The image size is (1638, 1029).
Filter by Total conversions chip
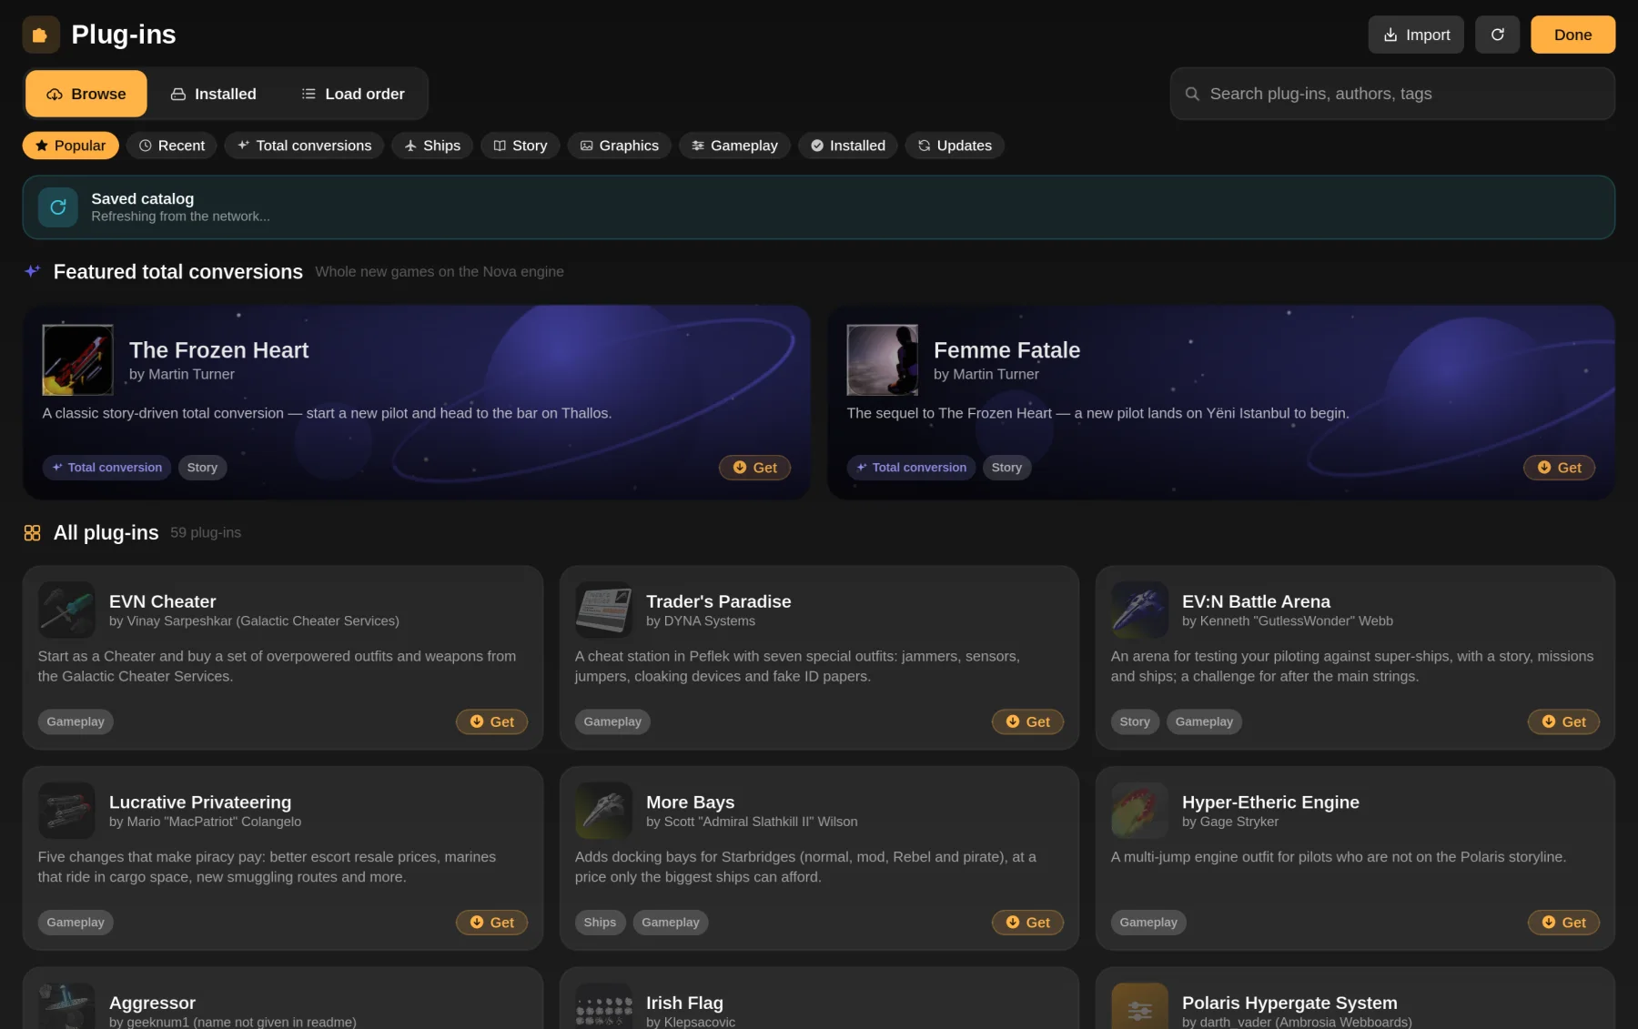point(305,146)
